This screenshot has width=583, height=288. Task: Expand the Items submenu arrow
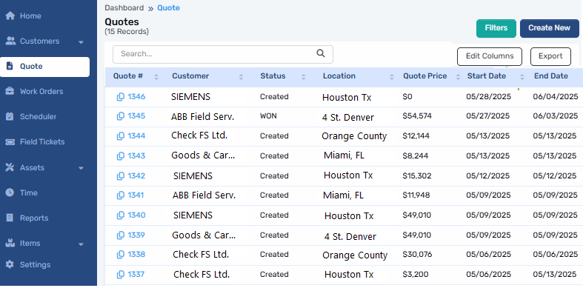coord(81,244)
